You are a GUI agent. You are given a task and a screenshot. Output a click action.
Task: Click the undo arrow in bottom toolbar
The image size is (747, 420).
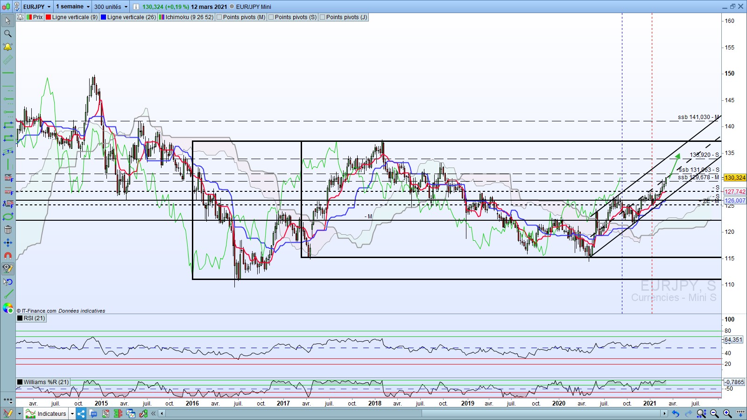(x=676, y=413)
